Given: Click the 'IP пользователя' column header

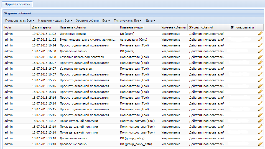Looking at the screenshot, I should coord(243,27).
